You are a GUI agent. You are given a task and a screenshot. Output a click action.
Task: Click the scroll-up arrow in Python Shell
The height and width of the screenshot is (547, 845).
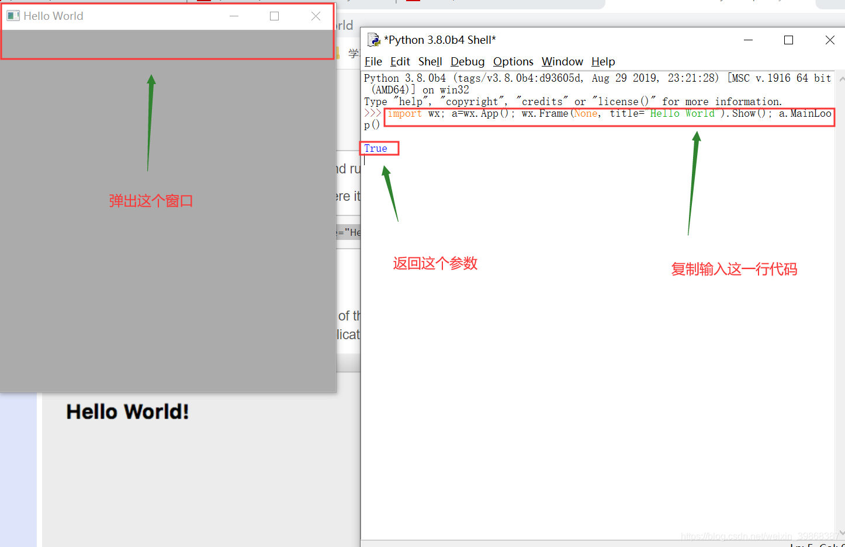841,78
